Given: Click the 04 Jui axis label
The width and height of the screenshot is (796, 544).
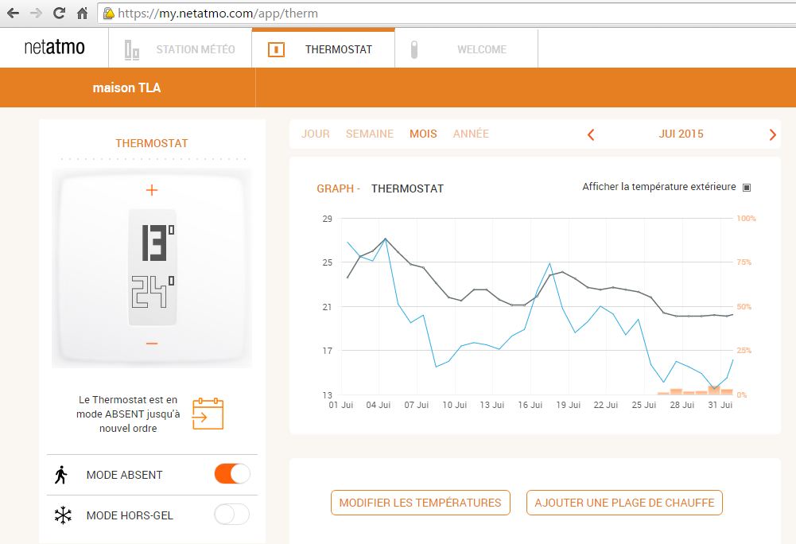Looking at the screenshot, I should click(x=379, y=405).
